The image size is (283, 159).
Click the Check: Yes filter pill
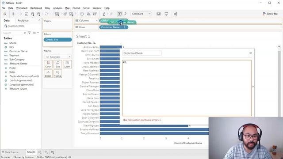pyautogui.click(x=57, y=40)
